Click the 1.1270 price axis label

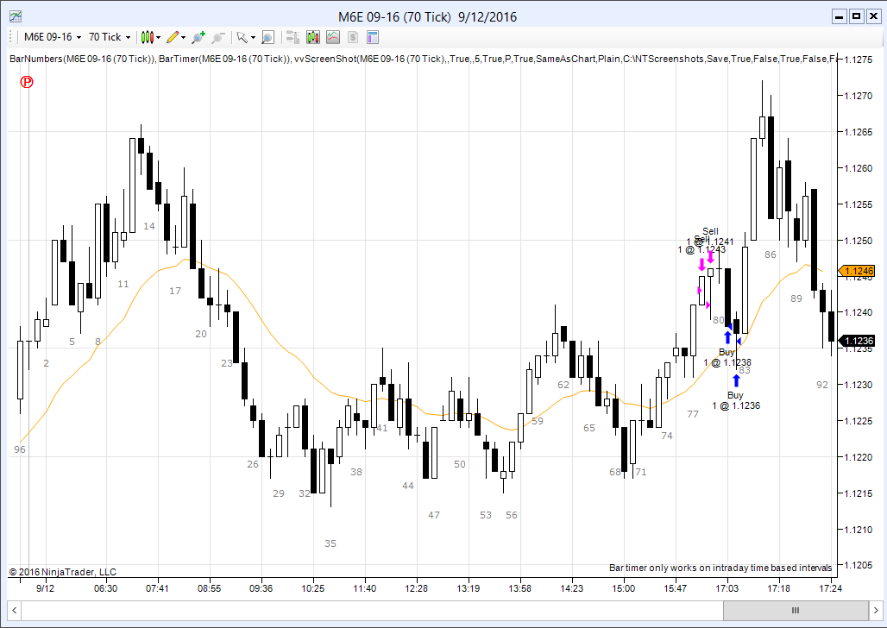tap(859, 96)
